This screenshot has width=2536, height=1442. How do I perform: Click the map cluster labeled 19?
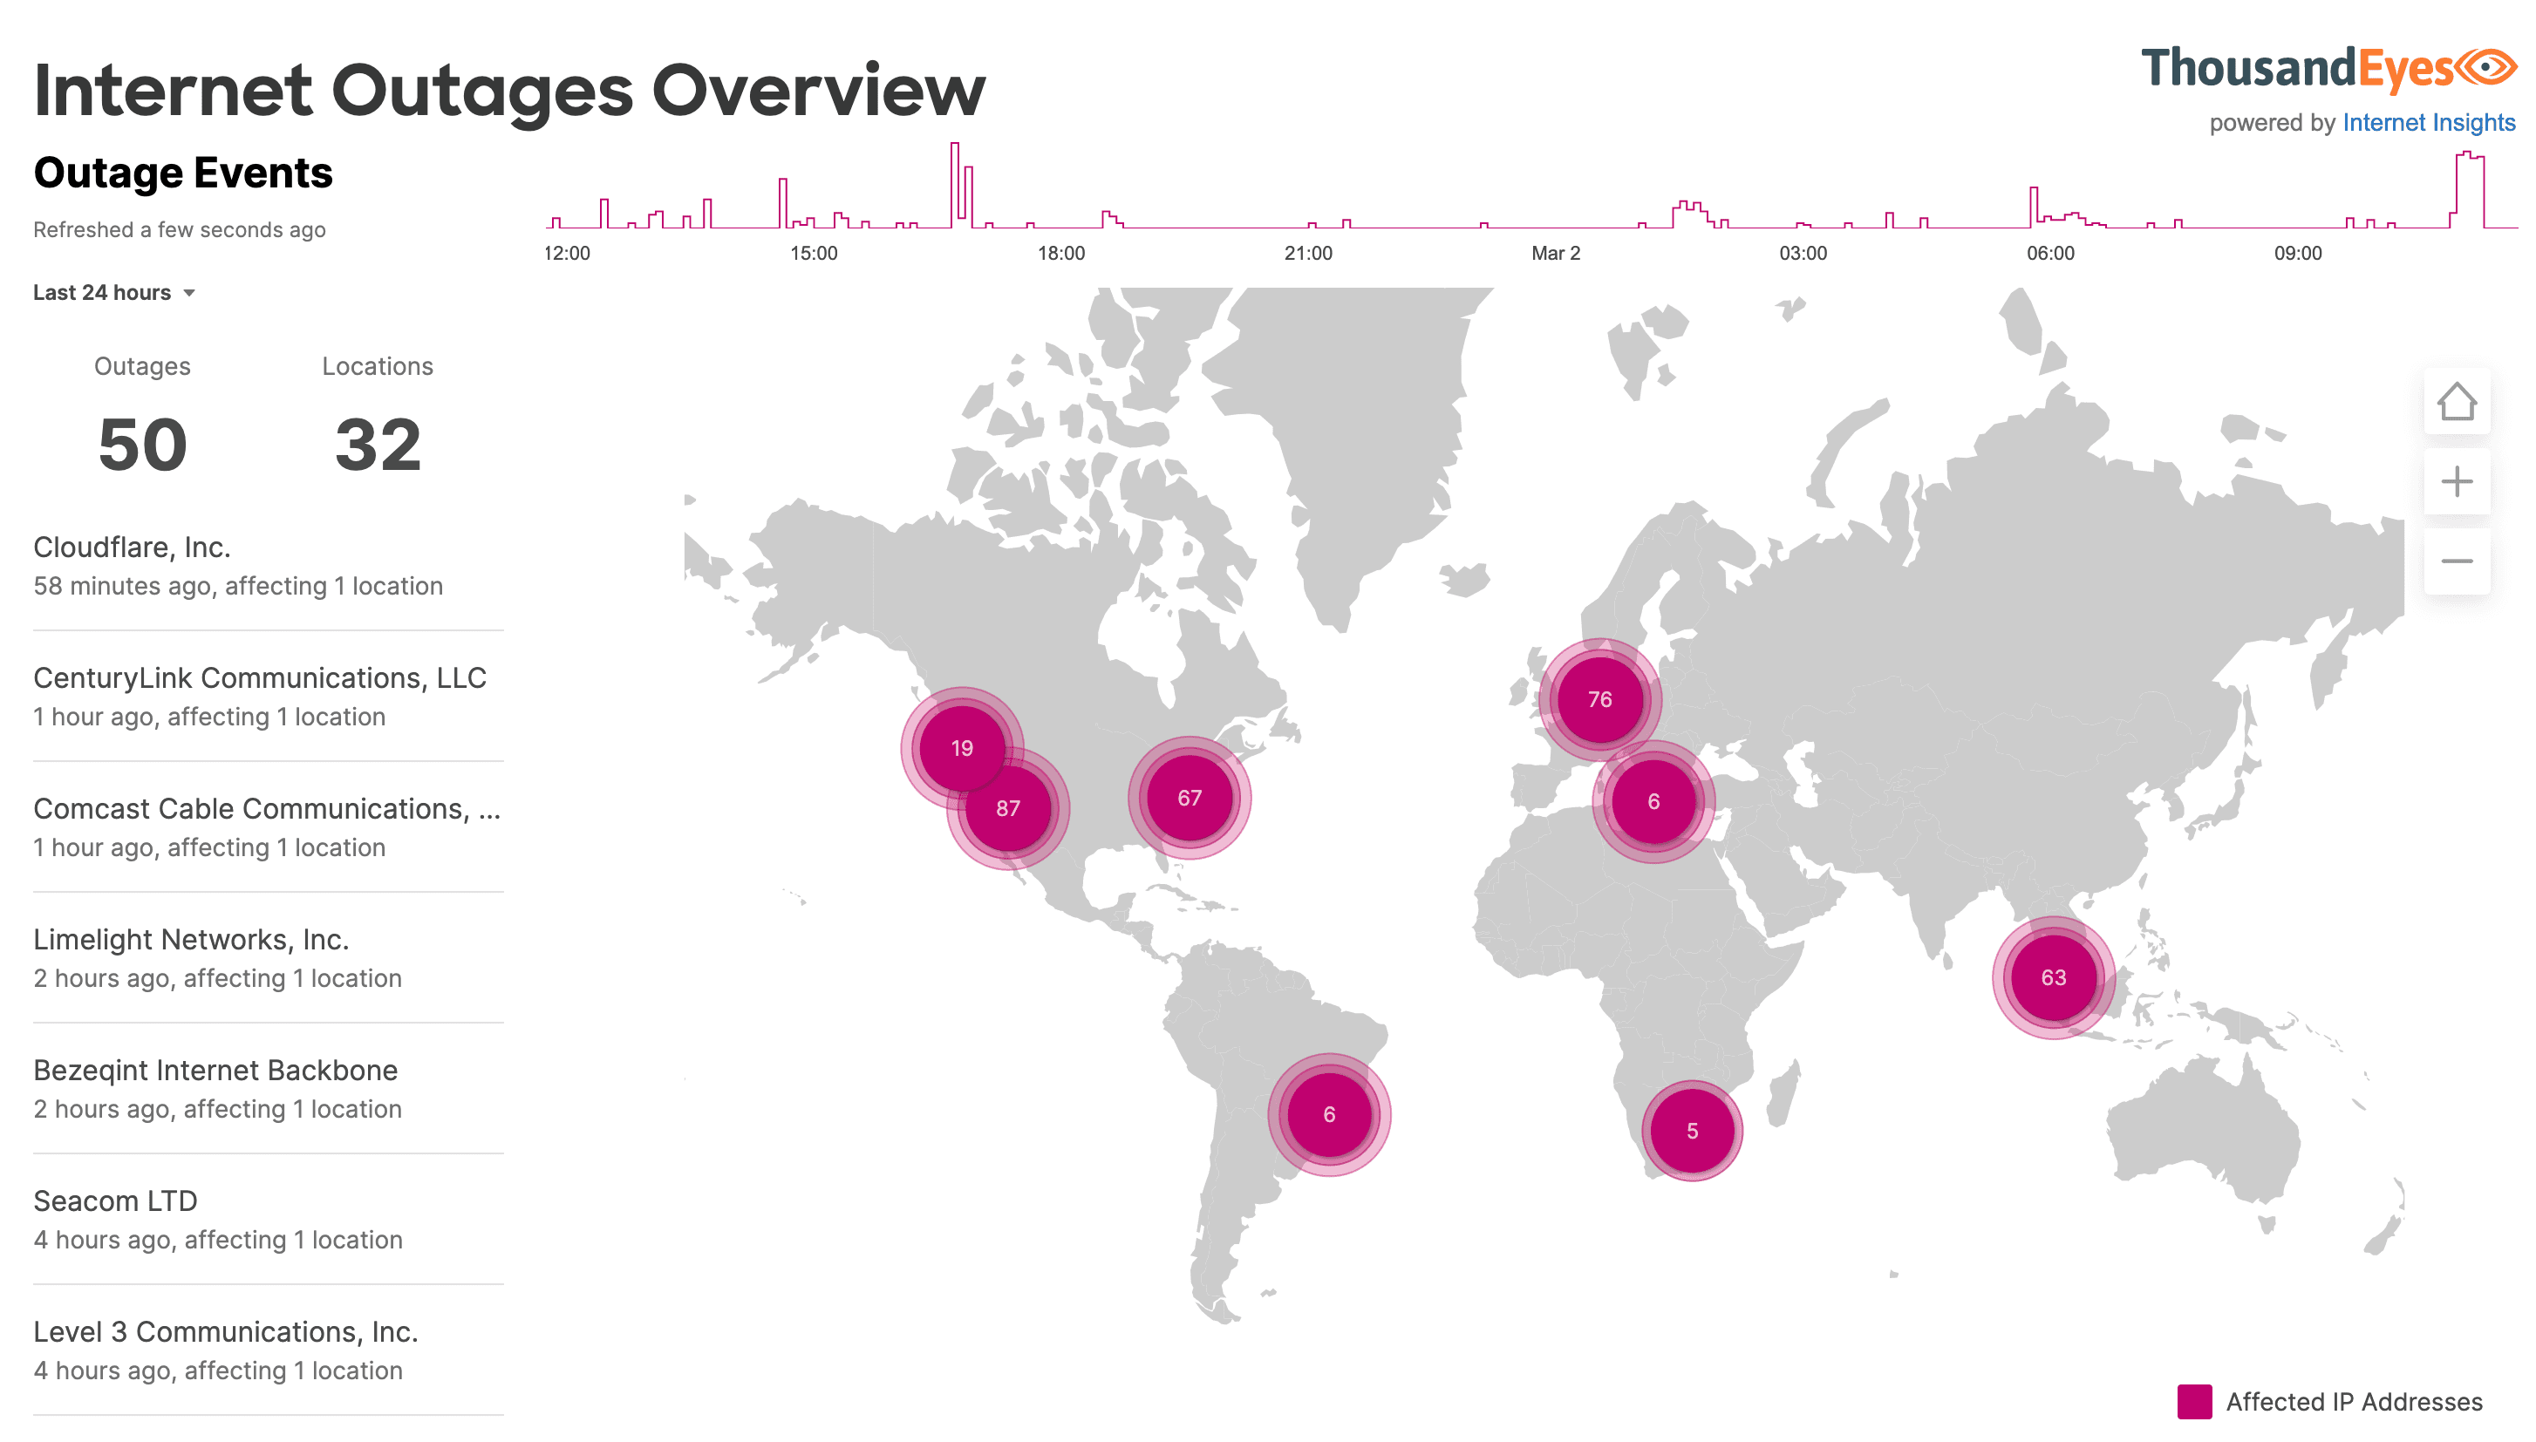tap(961, 748)
